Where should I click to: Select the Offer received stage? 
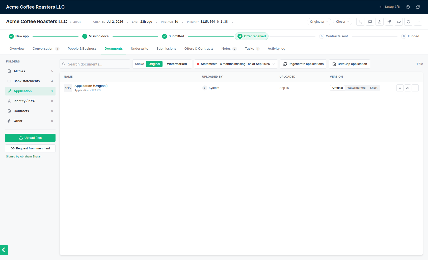[252, 36]
